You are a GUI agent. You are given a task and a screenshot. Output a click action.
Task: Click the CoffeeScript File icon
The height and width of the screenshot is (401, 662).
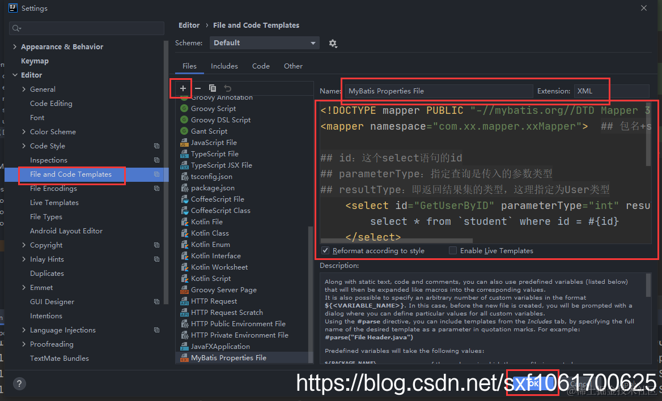184,199
